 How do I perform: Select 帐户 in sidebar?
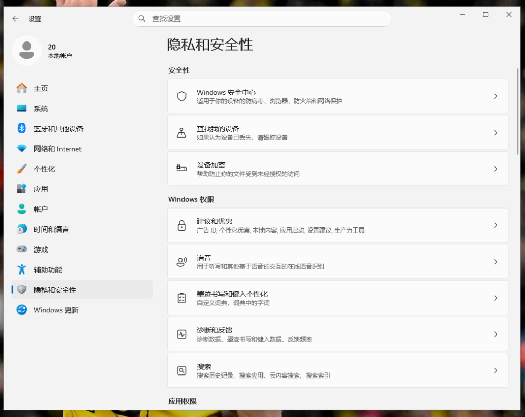pos(82,209)
